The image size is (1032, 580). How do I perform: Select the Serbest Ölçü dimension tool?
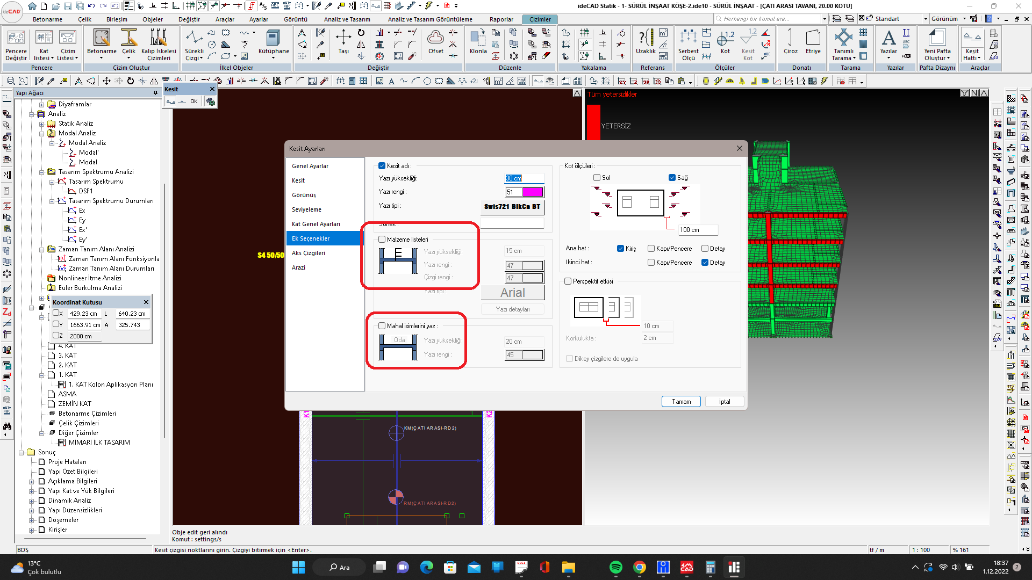pos(689,45)
